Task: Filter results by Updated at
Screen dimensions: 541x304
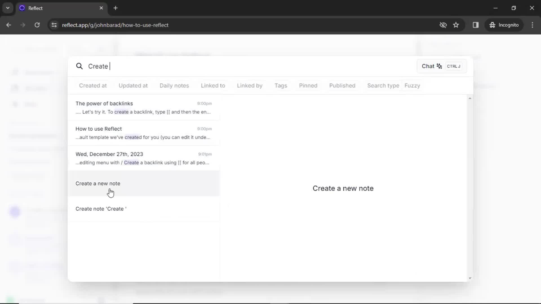Action: tap(133, 85)
